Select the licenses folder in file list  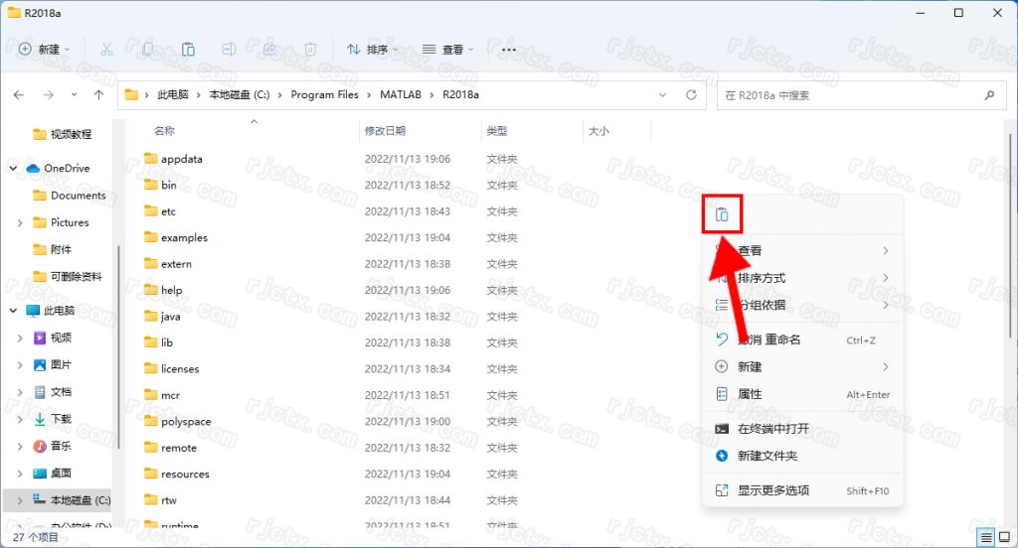(180, 369)
